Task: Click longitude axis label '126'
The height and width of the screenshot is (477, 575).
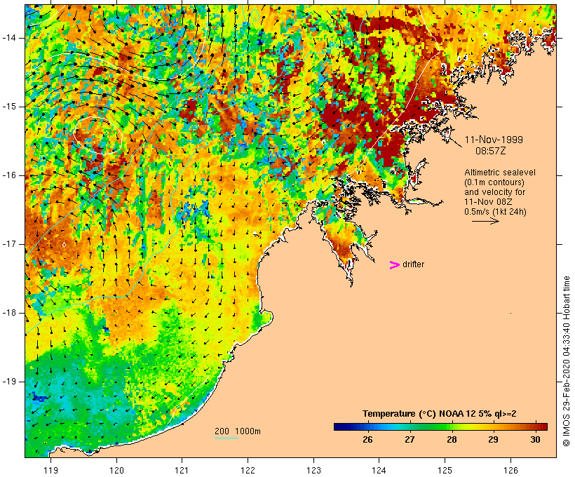Action: 510,470
